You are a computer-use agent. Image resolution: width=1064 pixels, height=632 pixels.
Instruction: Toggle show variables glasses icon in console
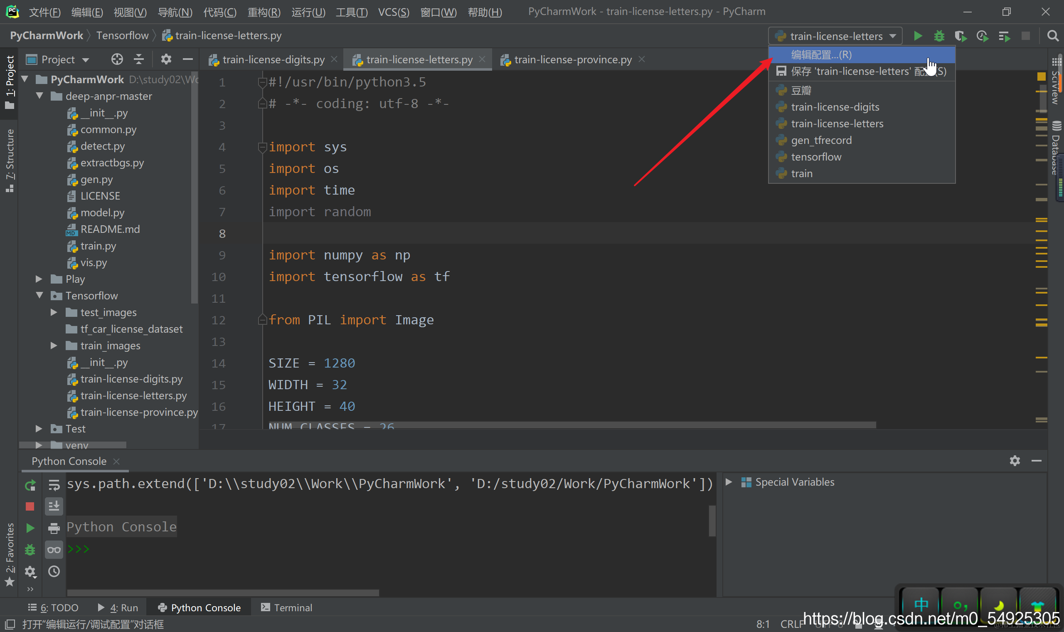pos(54,549)
